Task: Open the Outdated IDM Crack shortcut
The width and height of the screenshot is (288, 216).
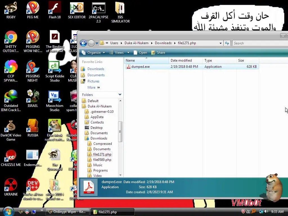Action: (x=11, y=101)
